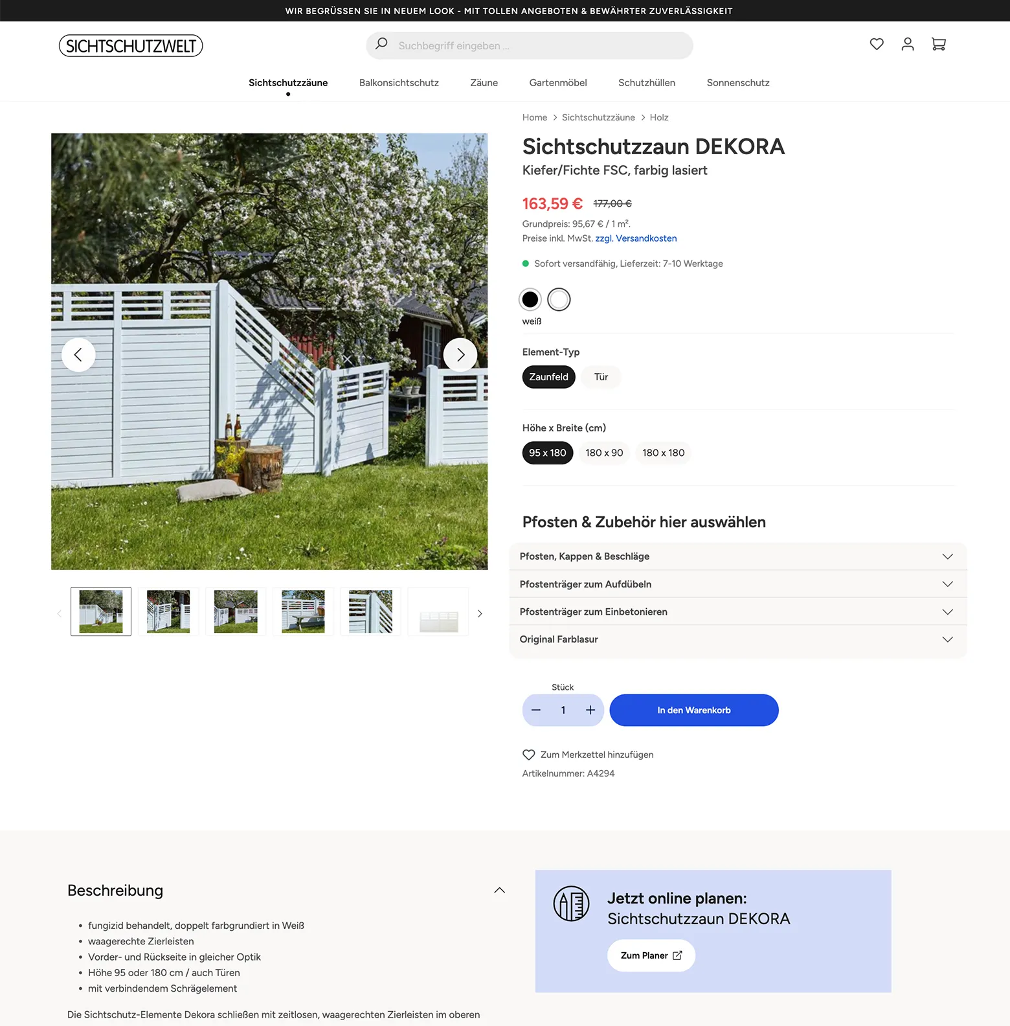
Task: Choose the 180 x 180 size option
Action: 664,453
